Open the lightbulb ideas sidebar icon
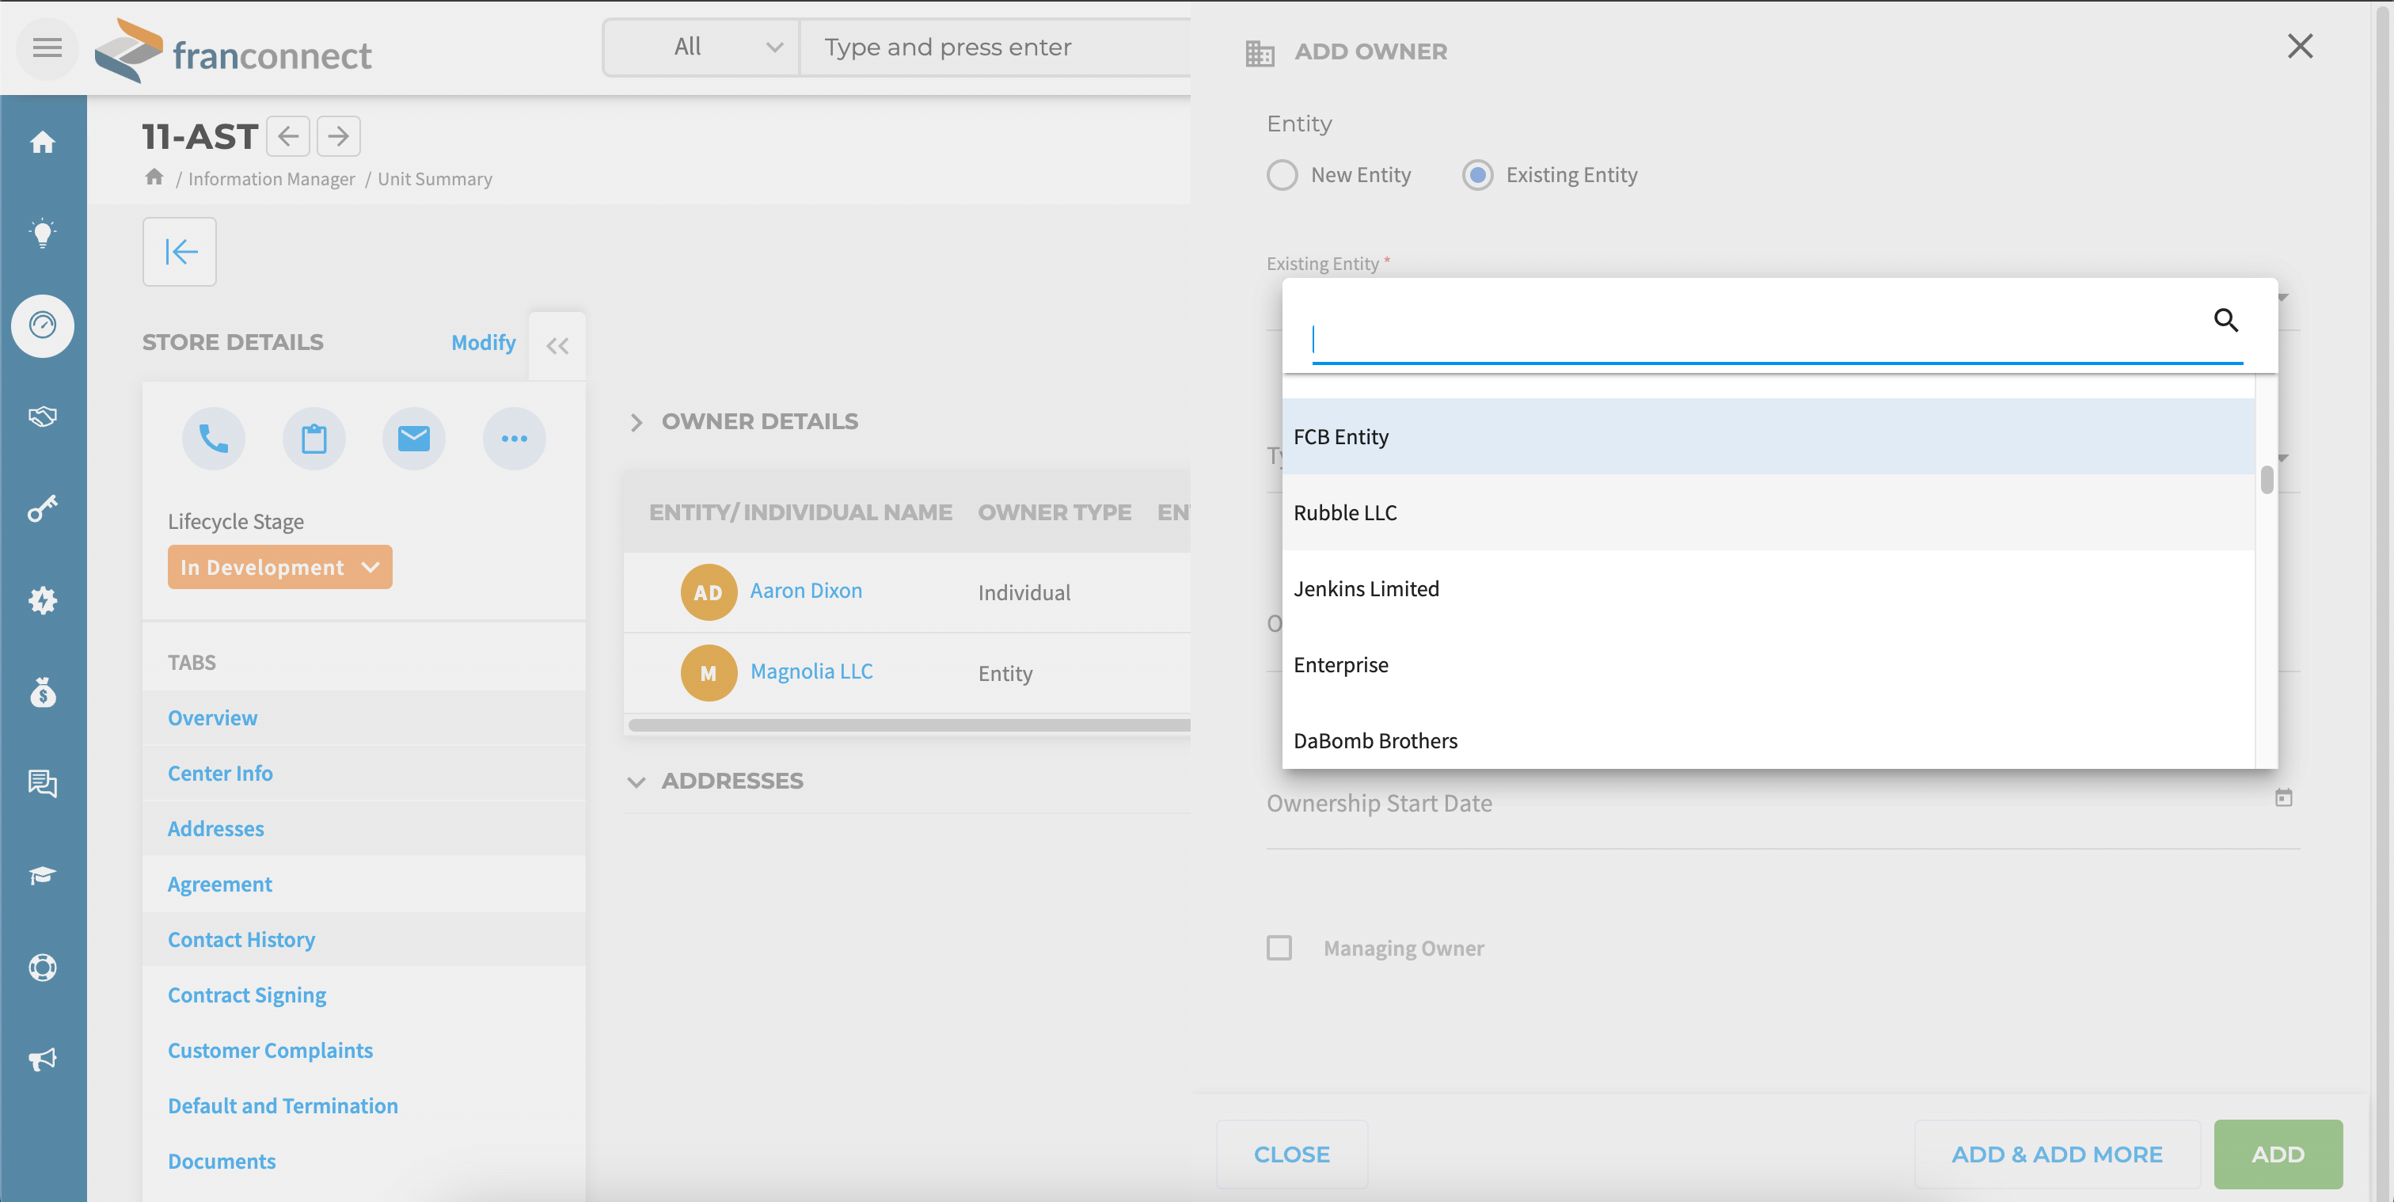This screenshot has width=2394, height=1202. [43, 234]
